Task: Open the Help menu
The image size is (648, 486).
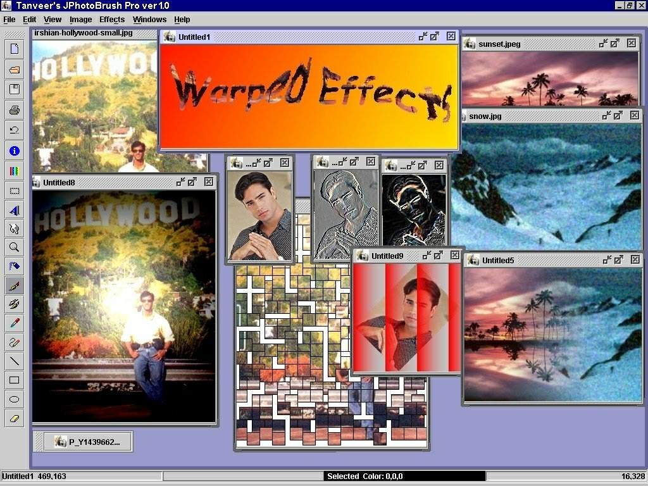Action: [182, 20]
